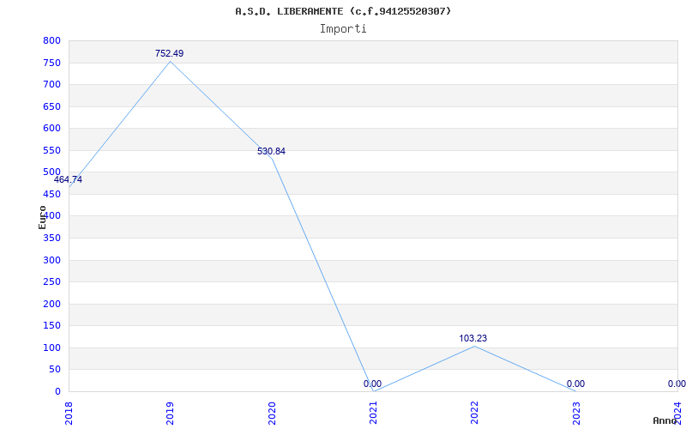Click the 650 y-axis tick label
686x429 pixels.
click(51, 106)
